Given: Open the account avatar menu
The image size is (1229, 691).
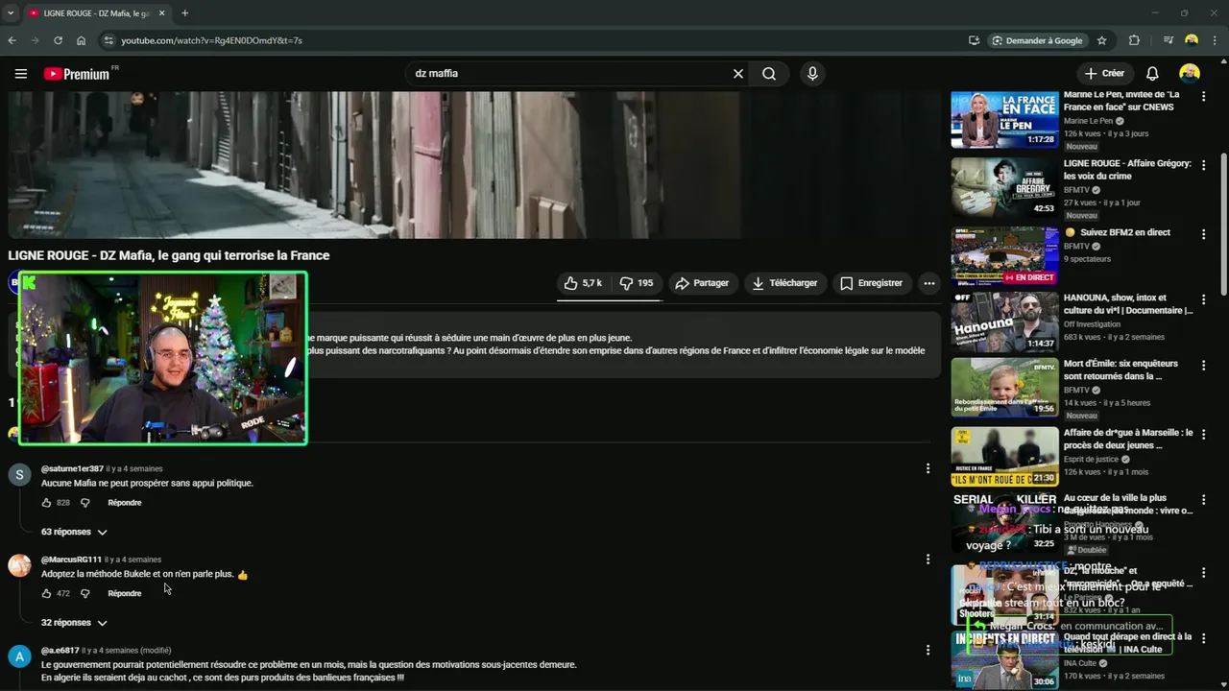Looking at the screenshot, I should pos(1190,74).
